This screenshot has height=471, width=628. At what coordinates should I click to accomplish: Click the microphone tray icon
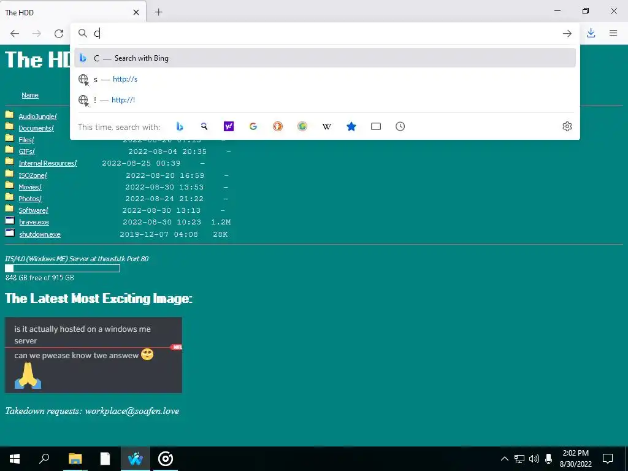pos(549,459)
